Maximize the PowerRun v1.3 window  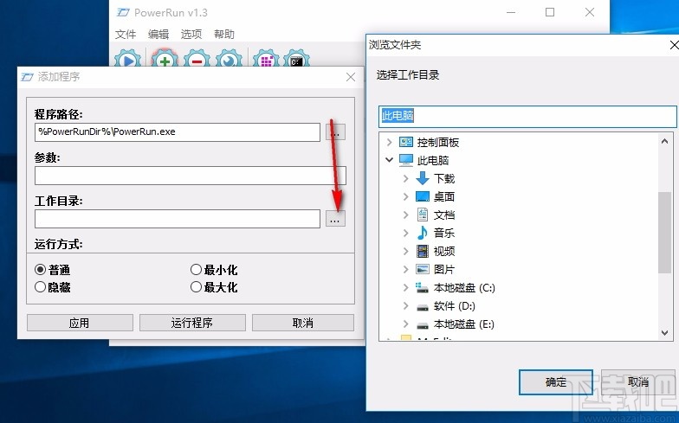pos(550,12)
